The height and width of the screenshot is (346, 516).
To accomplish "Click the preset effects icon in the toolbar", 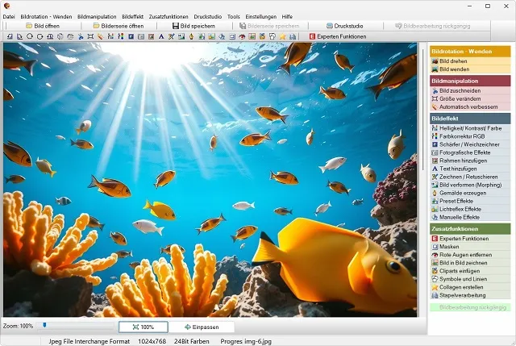I will 202,36.
